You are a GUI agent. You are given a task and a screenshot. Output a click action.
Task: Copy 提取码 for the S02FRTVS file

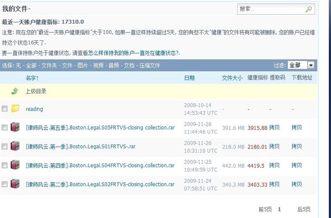click(274, 184)
